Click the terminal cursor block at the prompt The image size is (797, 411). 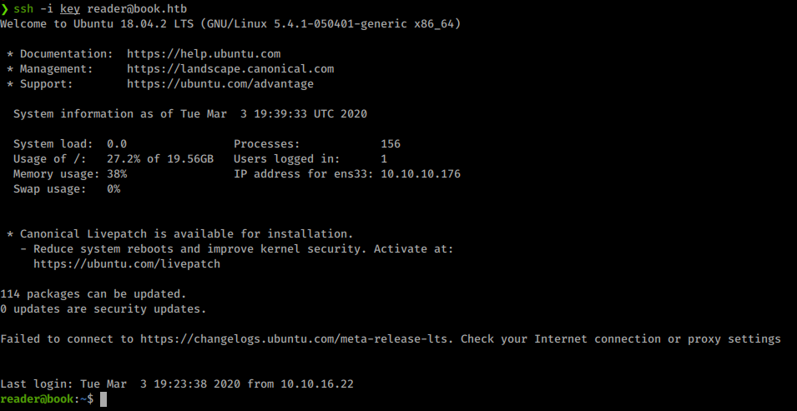click(103, 400)
